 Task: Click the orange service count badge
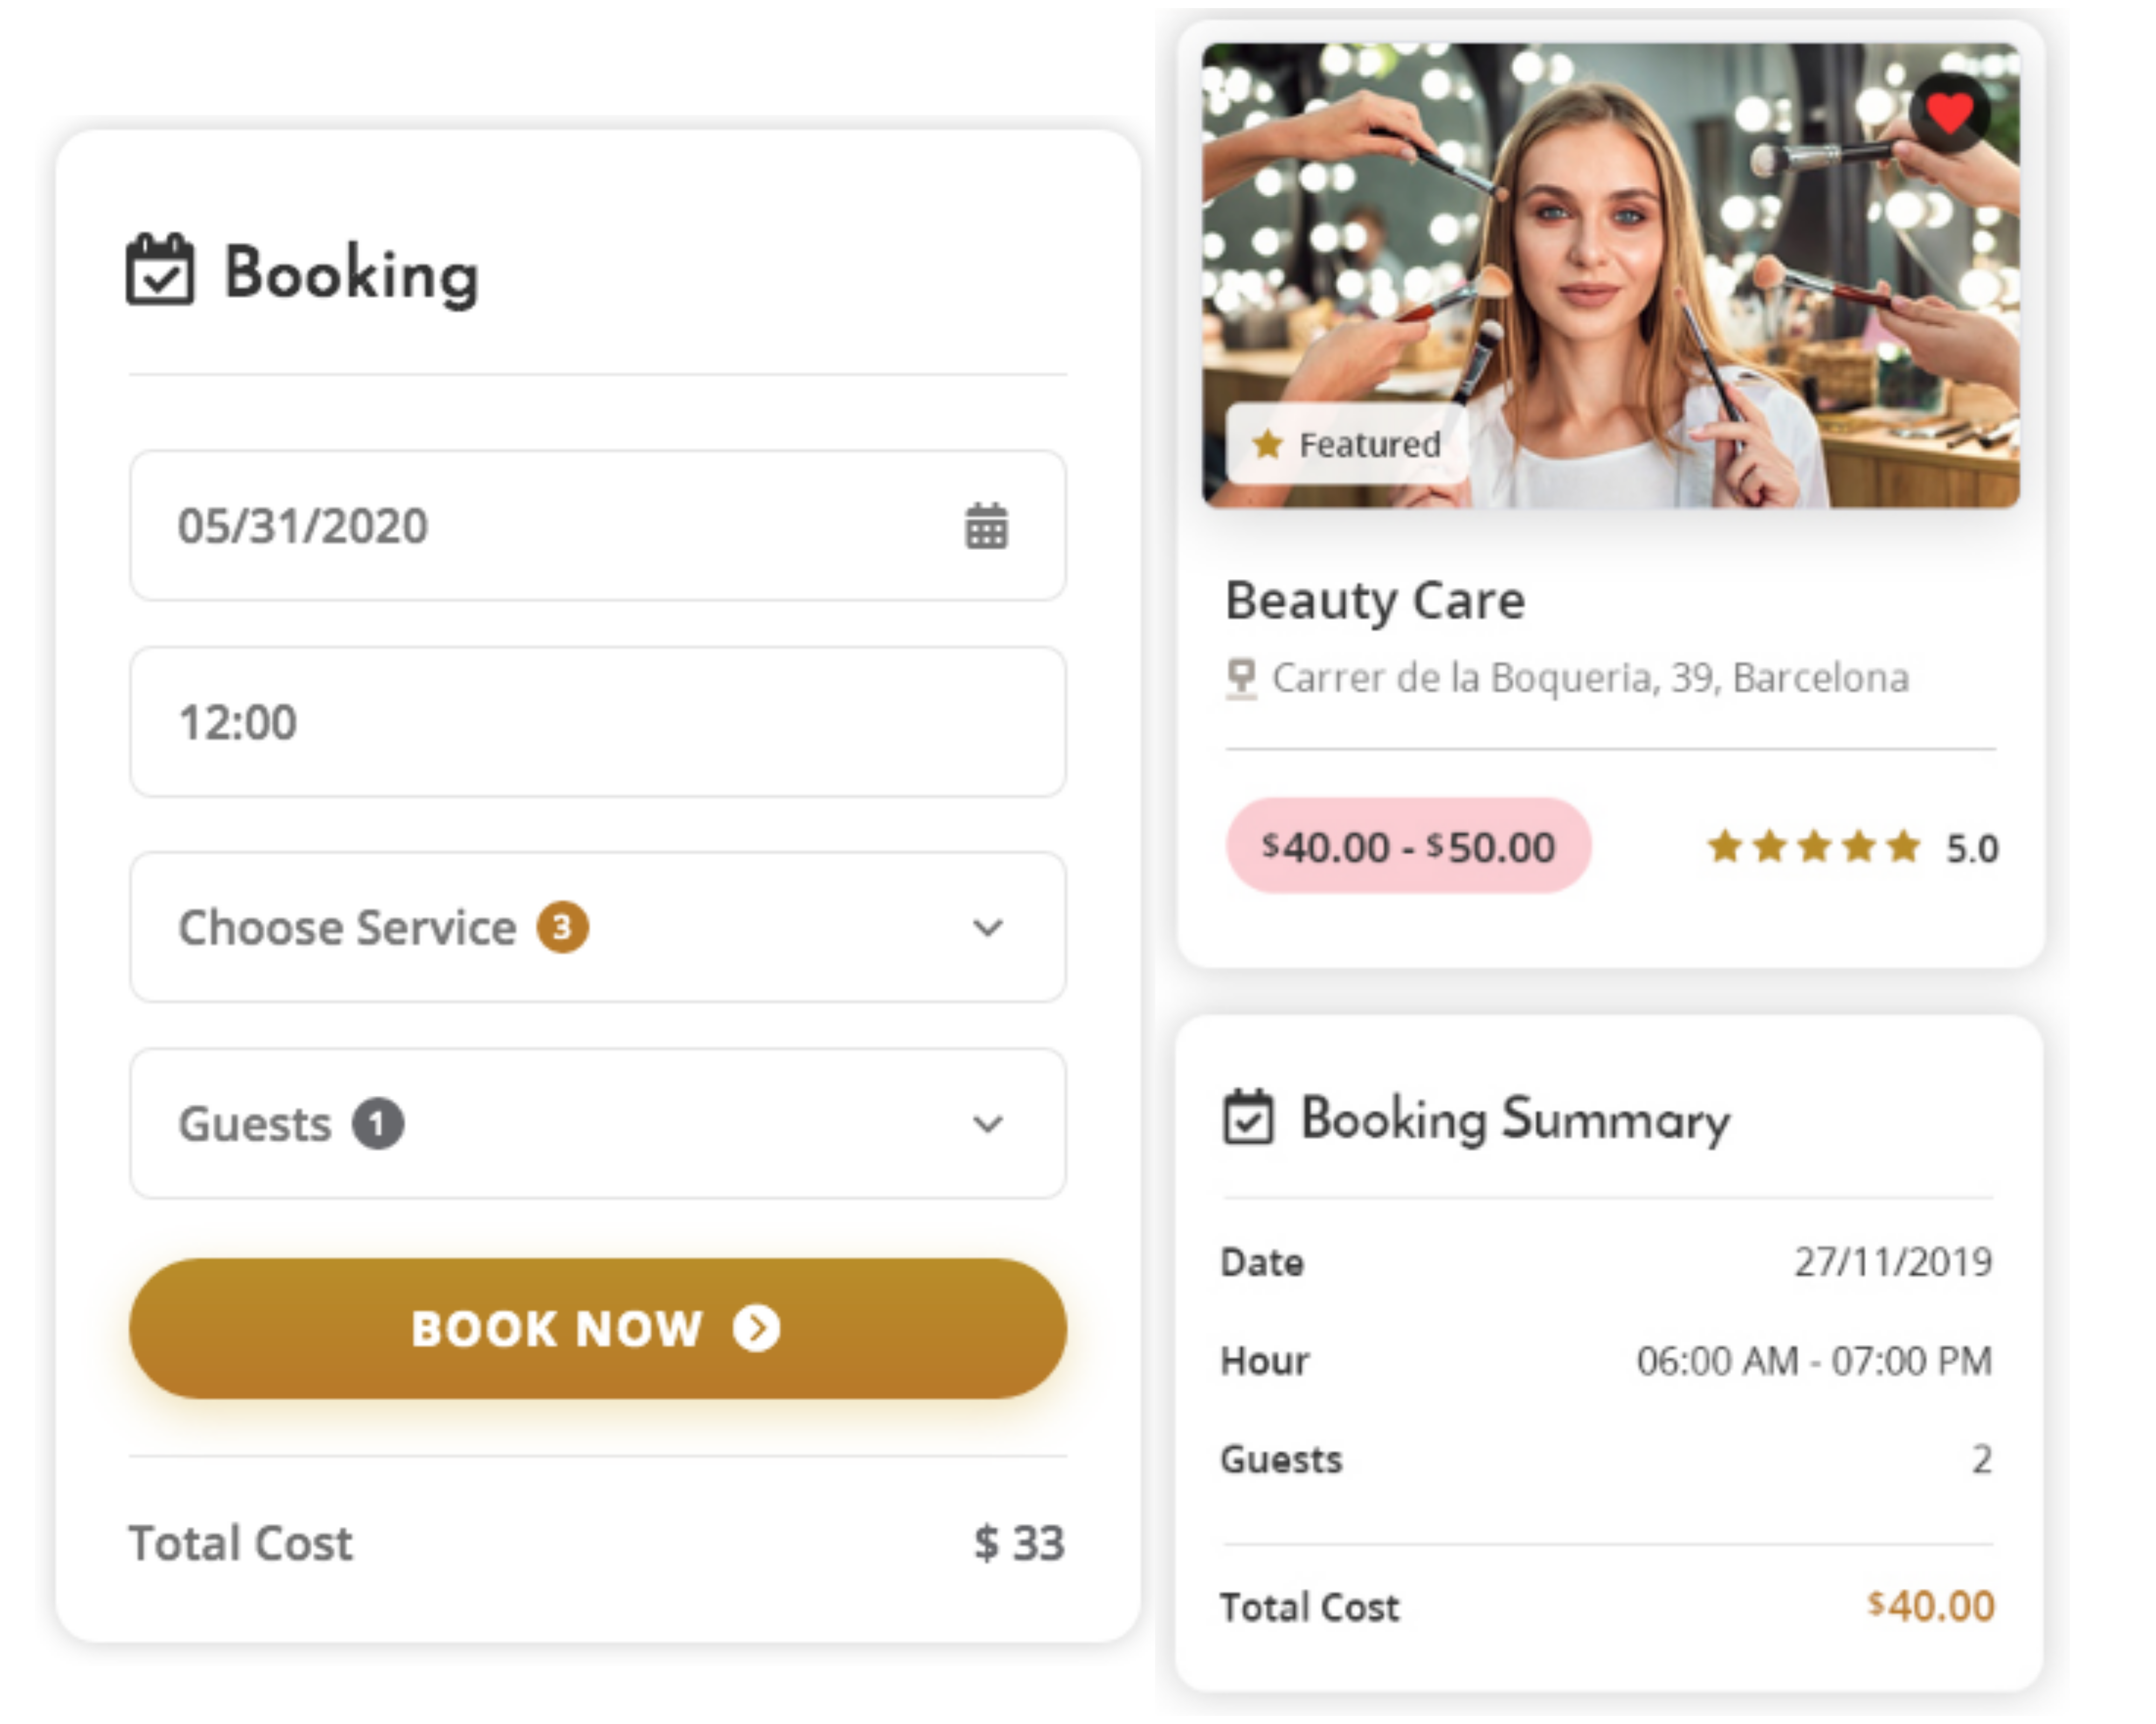coord(562,928)
